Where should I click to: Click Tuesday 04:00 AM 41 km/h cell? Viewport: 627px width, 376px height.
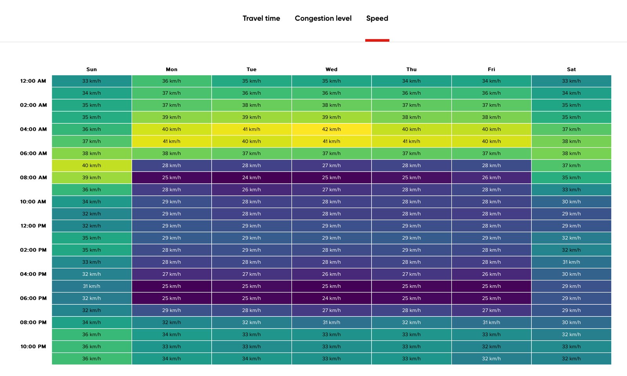click(252, 129)
